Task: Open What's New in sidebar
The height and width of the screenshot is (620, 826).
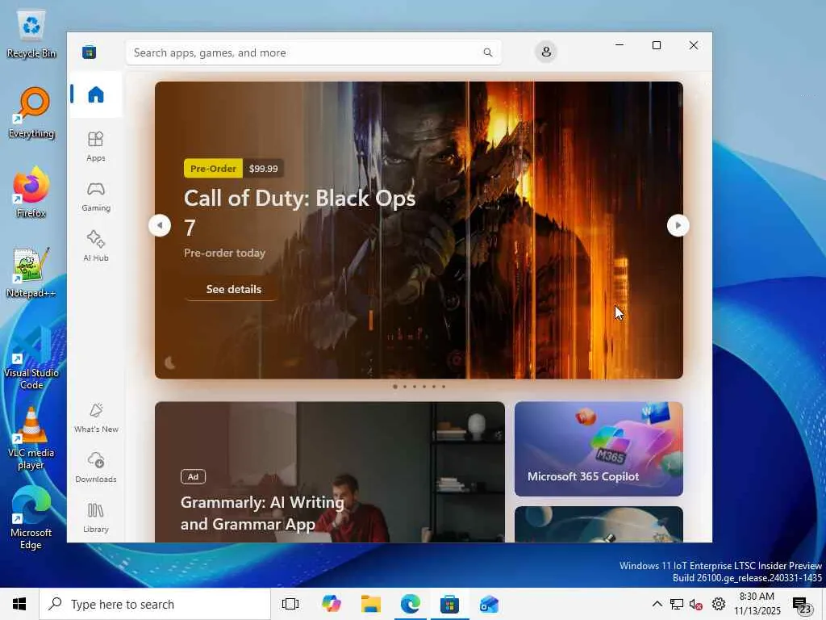Action: click(x=96, y=418)
